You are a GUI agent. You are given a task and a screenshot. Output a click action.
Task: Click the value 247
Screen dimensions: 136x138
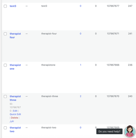(130, 6)
